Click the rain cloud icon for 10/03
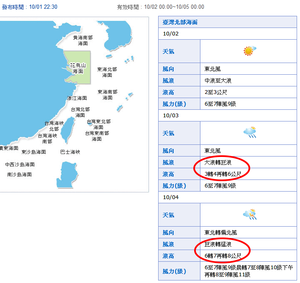The height and width of the screenshot is (283, 300). (250, 132)
